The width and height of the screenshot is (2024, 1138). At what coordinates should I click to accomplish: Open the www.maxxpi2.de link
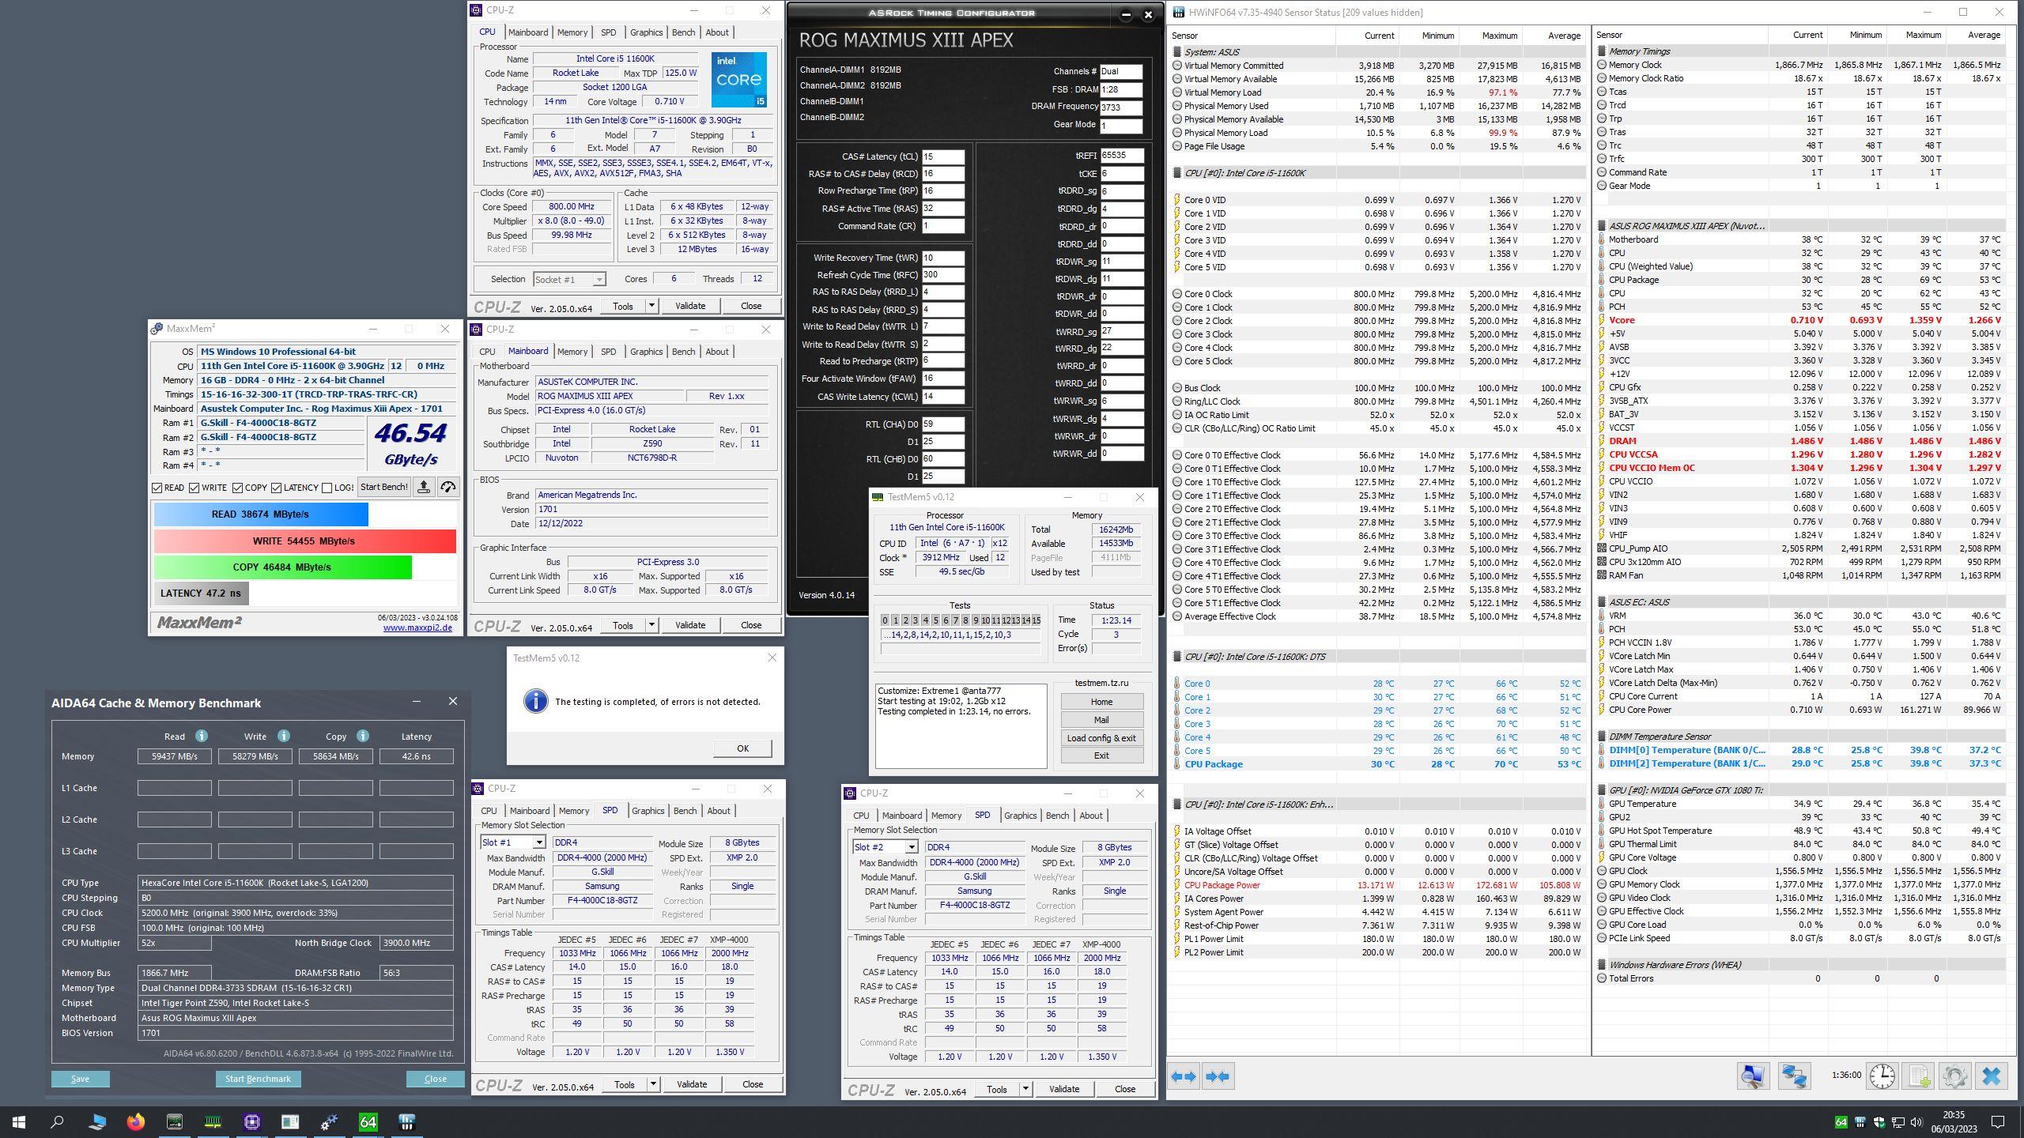coord(417,627)
